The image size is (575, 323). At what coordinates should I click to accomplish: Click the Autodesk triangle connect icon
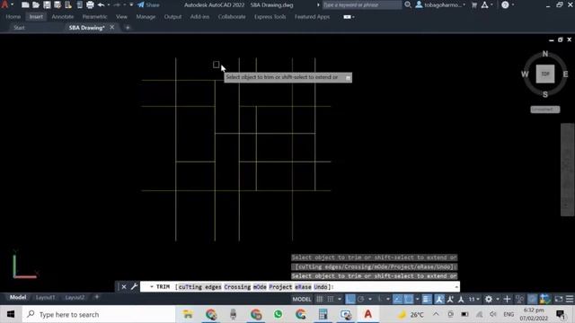click(x=484, y=5)
